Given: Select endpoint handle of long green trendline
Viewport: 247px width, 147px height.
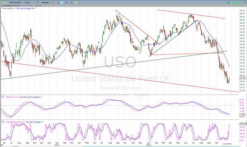Looking at the screenshot, I should click(x=226, y=51).
